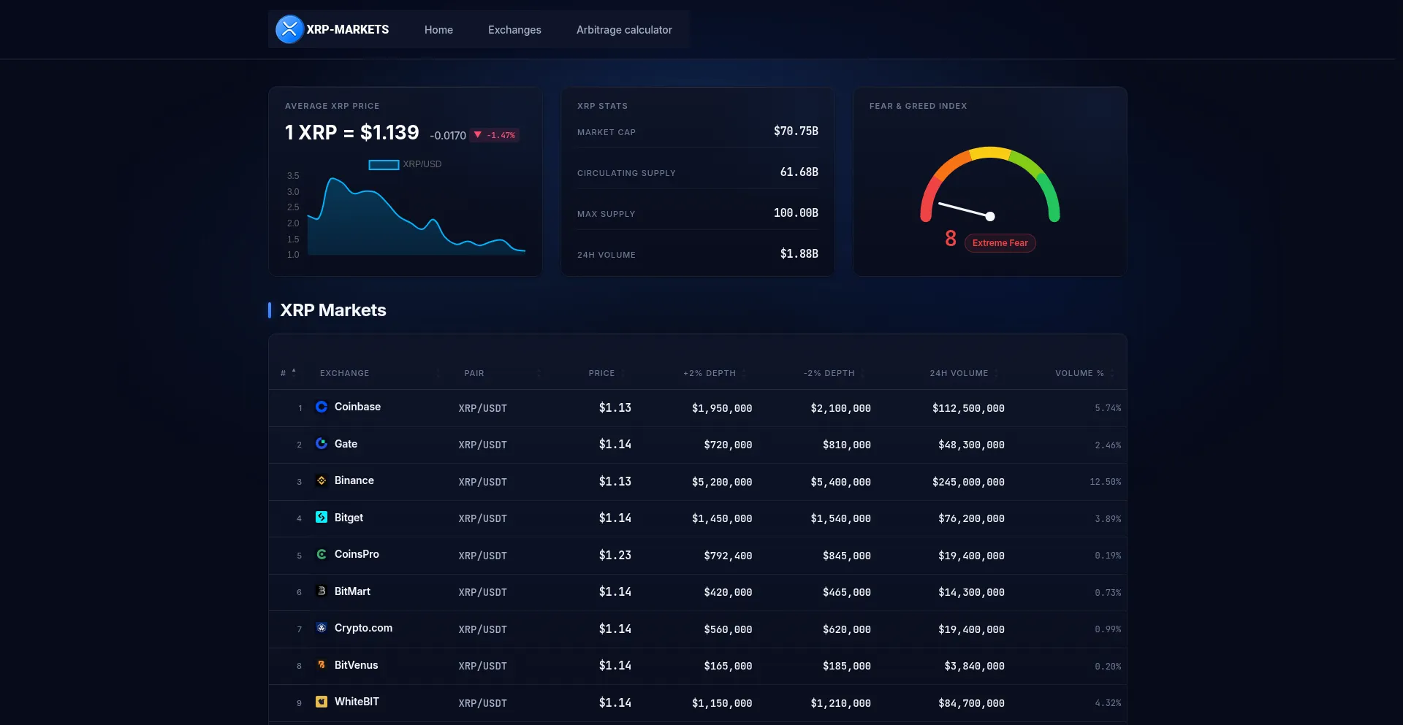This screenshot has width=1403, height=725.
Task: Click the Coinbase exchange icon
Action: [x=322, y=407]
